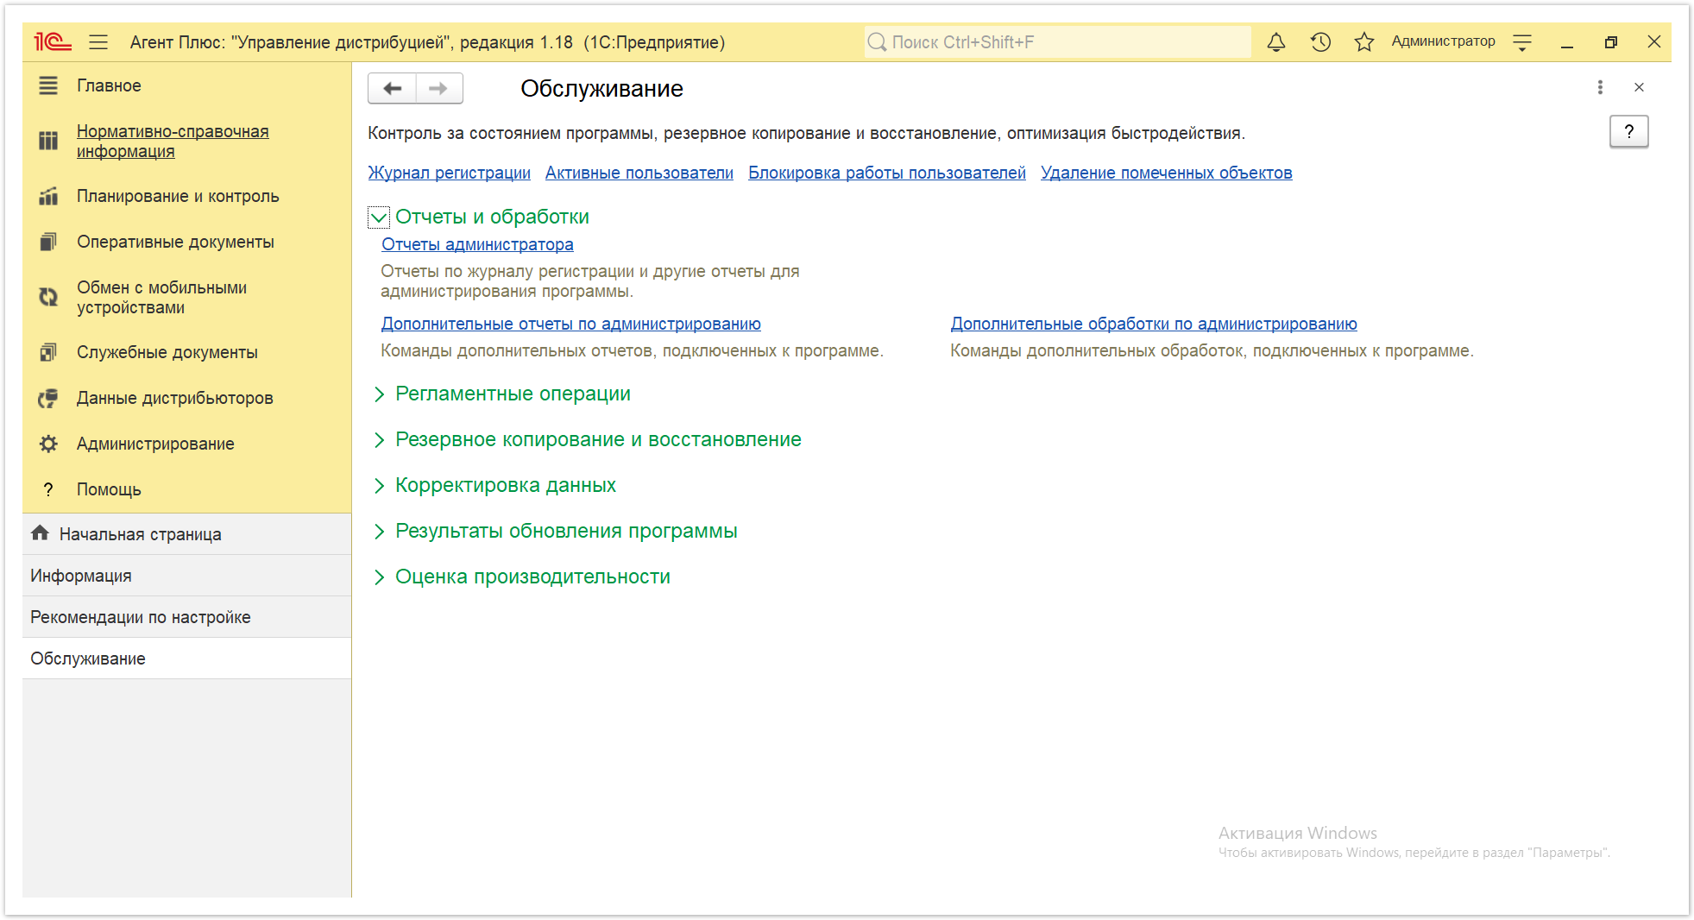
Task: Switch to Информация tab
Action: coord(186,576)
